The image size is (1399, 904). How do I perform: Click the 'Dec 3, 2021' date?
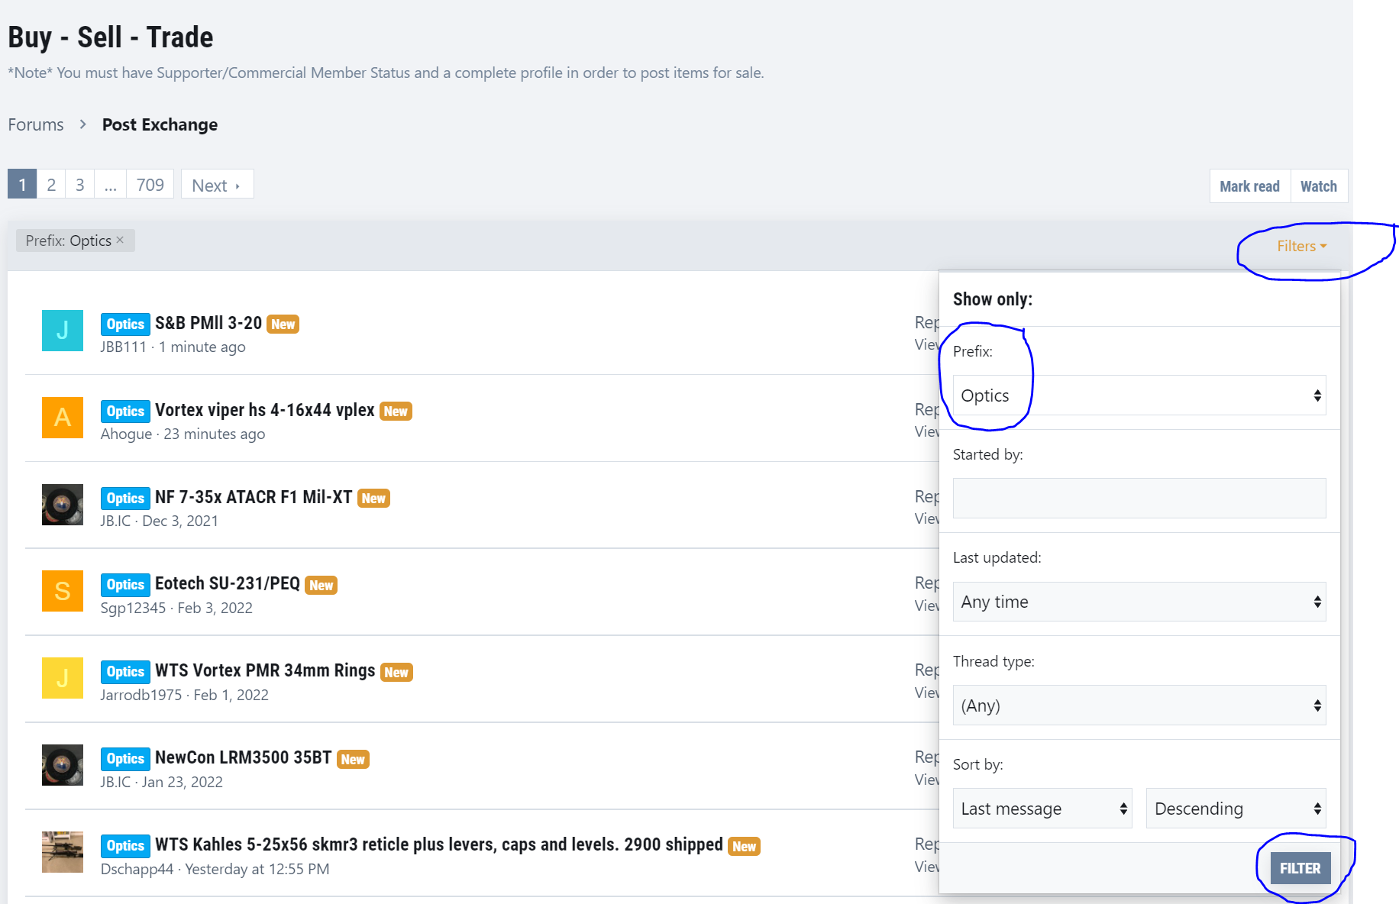[x=180, y=521]
